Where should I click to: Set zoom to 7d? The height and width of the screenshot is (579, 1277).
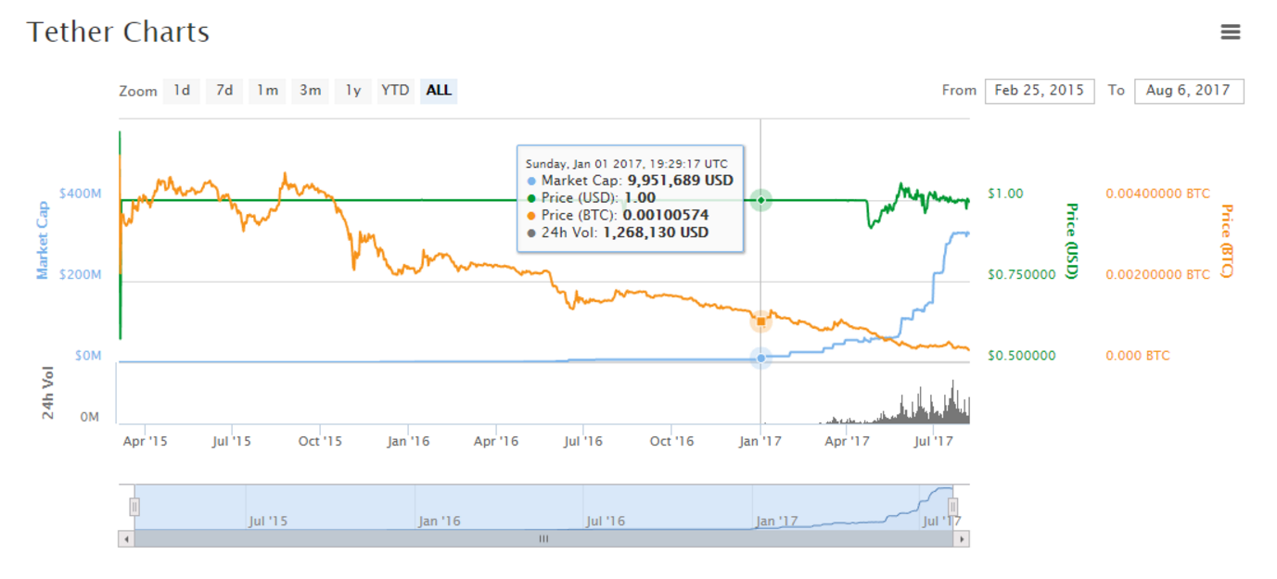click(224, 90)
